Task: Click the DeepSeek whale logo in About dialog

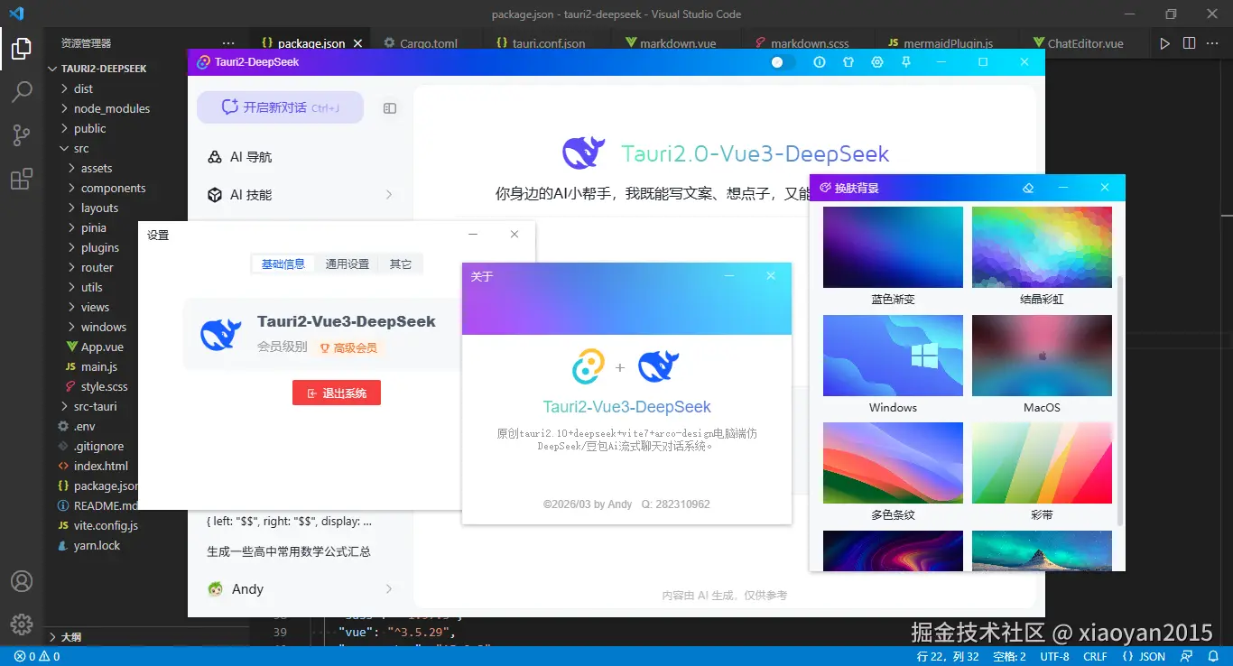Action: [x=658, y=365]
